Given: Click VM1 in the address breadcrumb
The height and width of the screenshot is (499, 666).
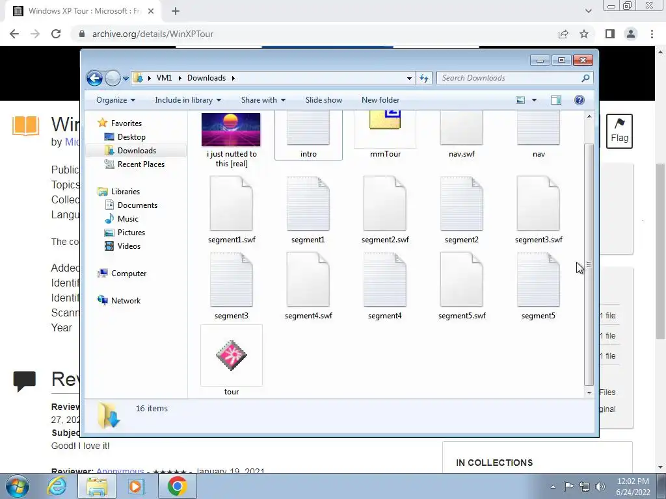Looking at the screenshot, I should 164,78.
